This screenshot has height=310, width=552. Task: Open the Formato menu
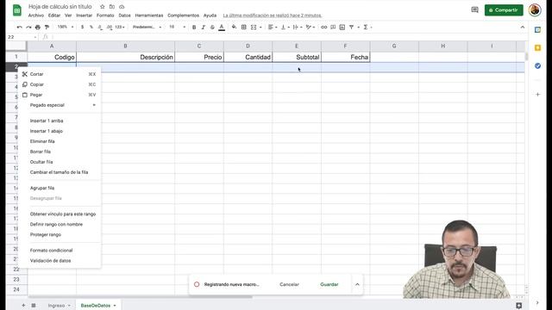105,15
